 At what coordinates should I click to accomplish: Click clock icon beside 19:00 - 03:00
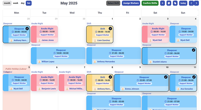[110, 101]
